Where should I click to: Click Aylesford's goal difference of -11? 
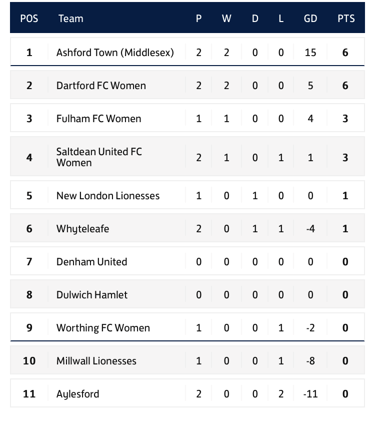tap(310, 394)
